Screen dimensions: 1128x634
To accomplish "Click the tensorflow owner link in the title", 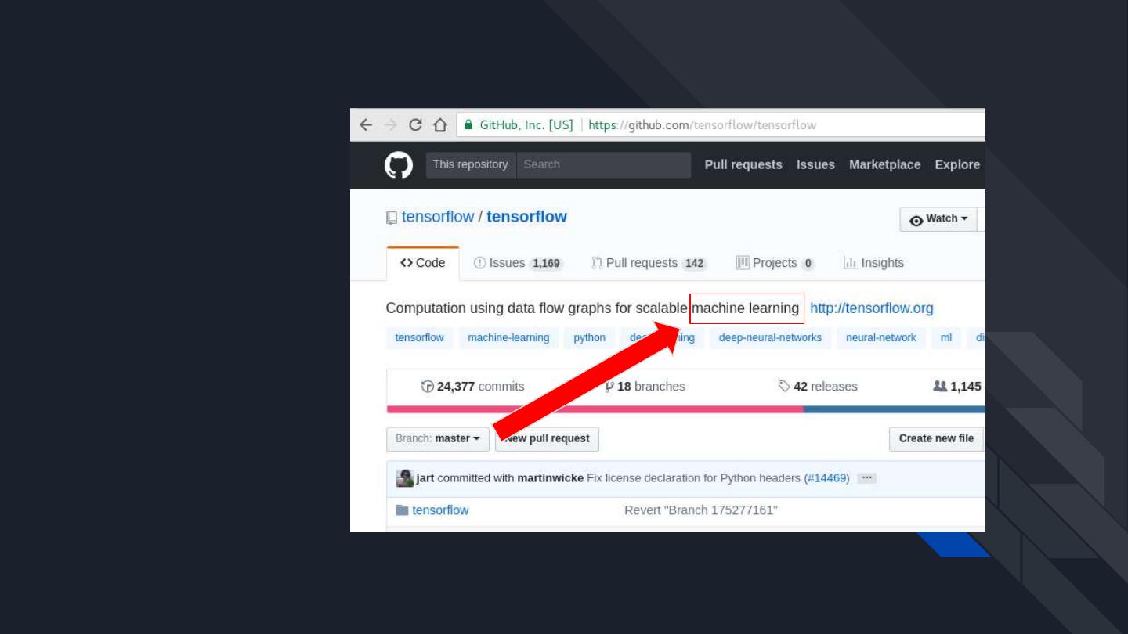I will (438, 217).
